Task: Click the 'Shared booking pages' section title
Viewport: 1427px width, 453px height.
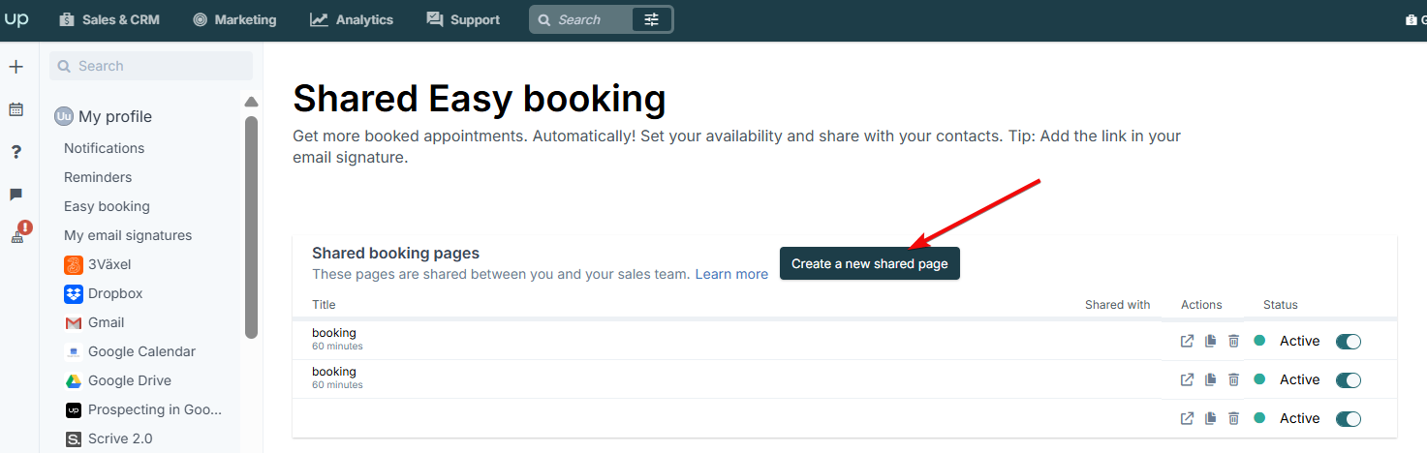Action: (395, 254)
